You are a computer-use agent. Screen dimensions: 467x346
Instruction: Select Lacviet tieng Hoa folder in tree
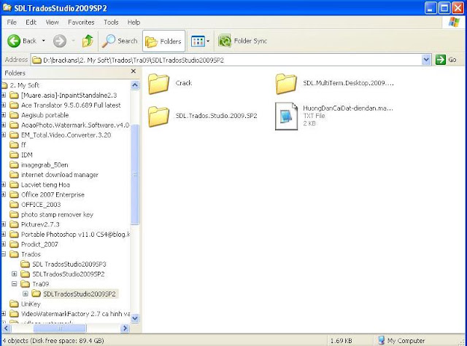tap(45, 184)
